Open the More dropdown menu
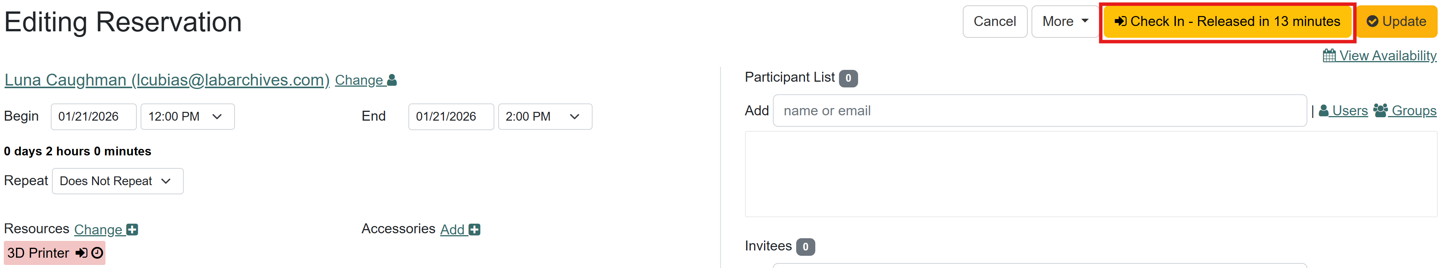The height and width of the screenshot is (268, 1443). coord(1065,22)
